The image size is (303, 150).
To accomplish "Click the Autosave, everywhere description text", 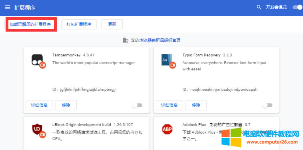I will click(224, 66).
